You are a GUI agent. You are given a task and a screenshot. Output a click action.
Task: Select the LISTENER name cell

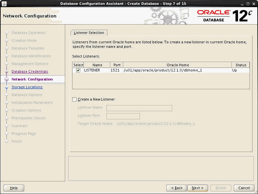tap(97, 70)
